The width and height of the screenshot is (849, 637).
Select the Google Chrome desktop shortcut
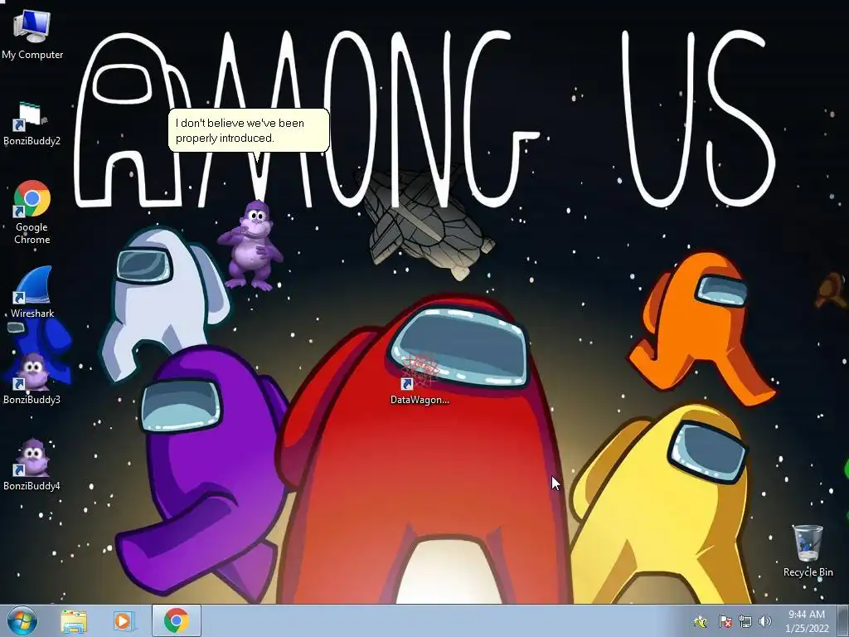pyautogui.click(x=32, y=212)
